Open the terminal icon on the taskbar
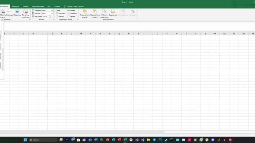Image resolution: width=255 pixels, height=143 pixels. click(172, 140)
